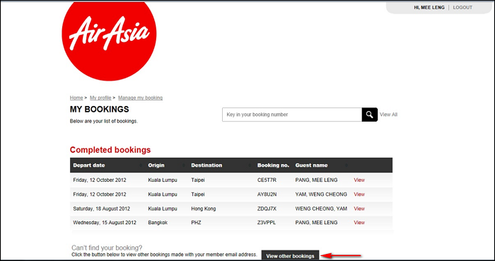View the Bangkok booking Z3VPPL
Screen dimensions: 495x261
359,223
